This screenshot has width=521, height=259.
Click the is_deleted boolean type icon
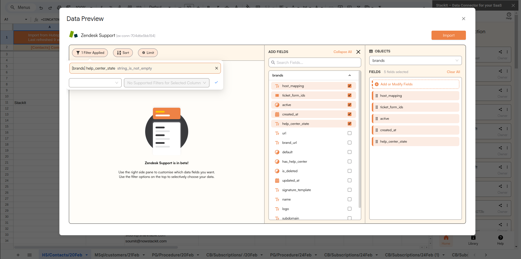point(277,171)
